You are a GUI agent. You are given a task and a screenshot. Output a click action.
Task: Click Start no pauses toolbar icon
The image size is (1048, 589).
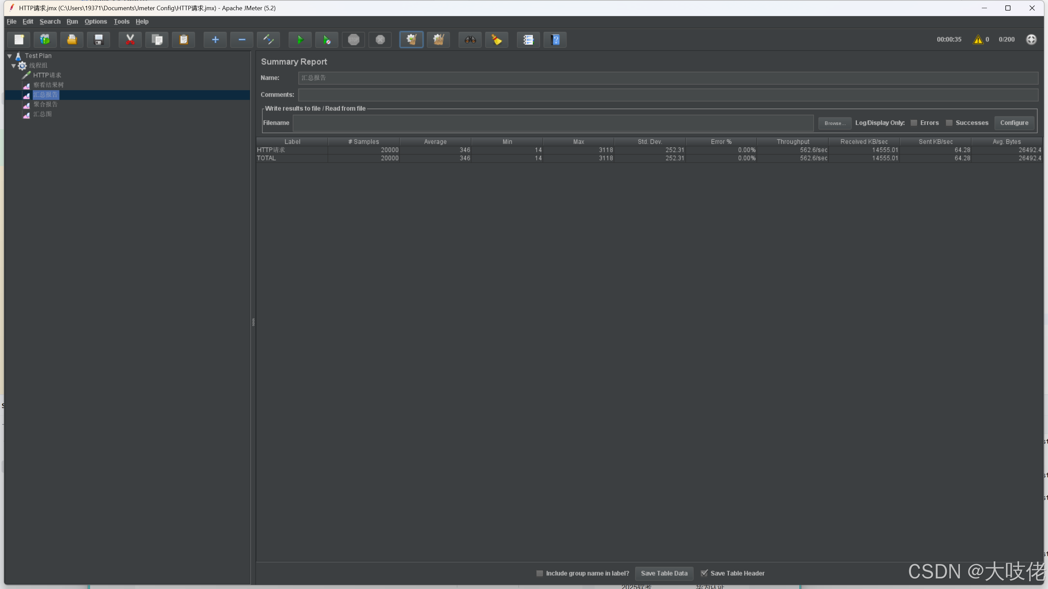326,40
